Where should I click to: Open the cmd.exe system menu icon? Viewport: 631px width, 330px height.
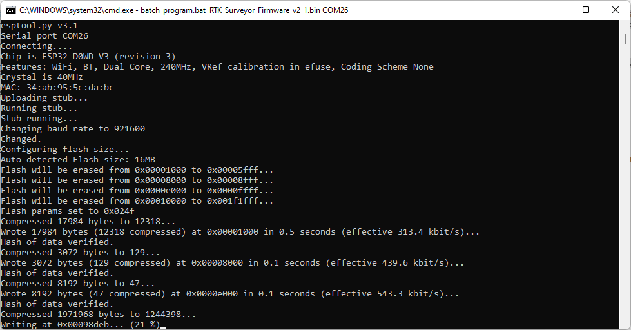click(x=10, y=10)
